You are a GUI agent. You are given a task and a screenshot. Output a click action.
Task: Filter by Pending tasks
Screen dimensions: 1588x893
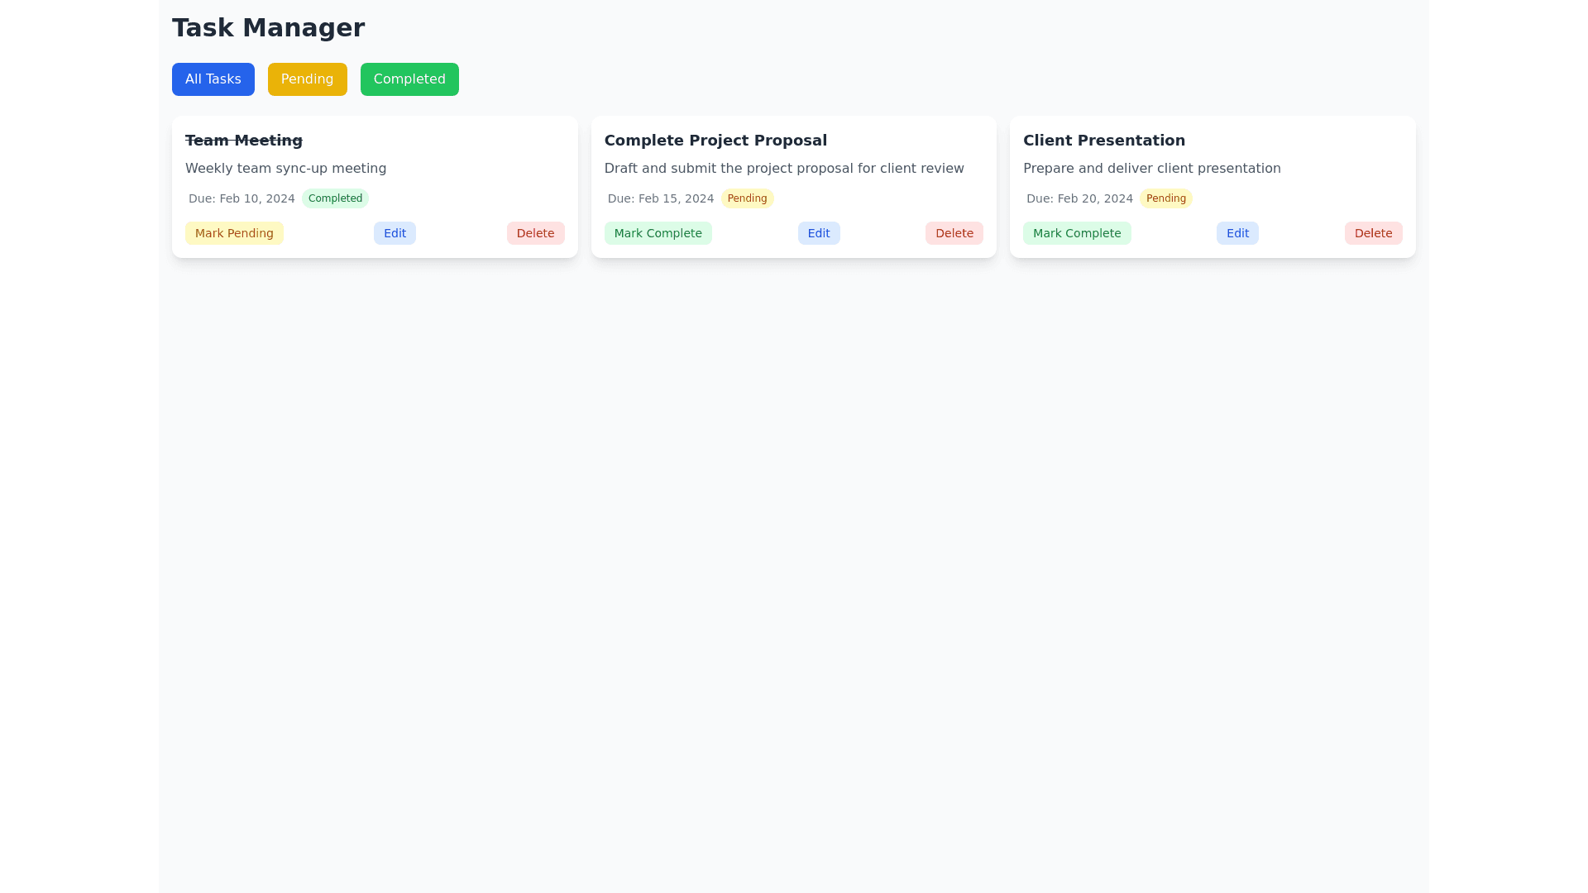click(307, 79)
